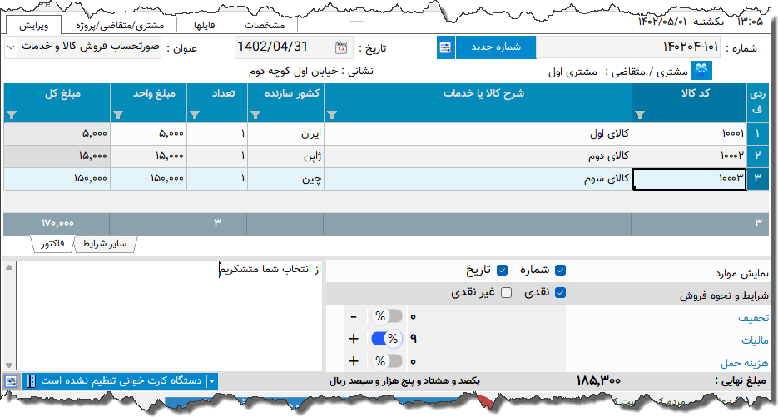
Task: Click the sum total ۱۷۰,۰۰۰ footer cell
Action: (57, 224)
